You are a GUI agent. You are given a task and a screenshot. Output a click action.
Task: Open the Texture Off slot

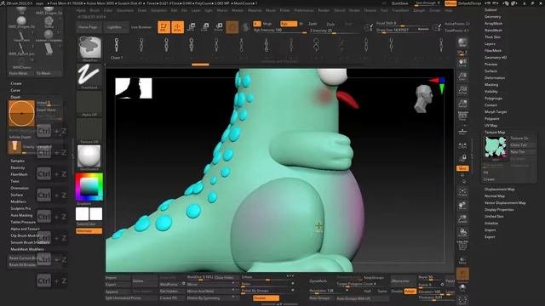[x=89, y=130]
